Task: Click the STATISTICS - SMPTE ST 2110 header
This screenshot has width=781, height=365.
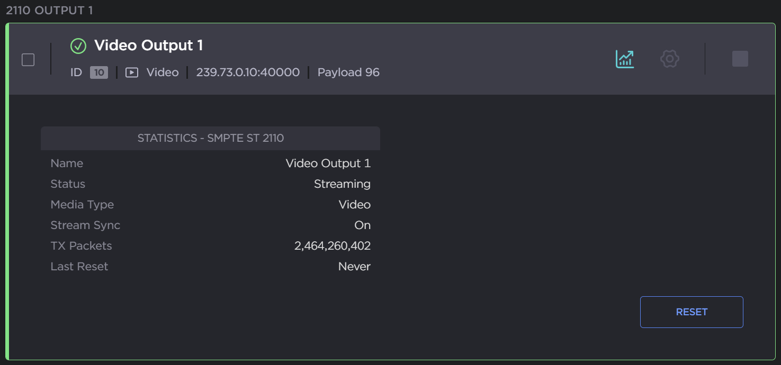Action: pos(210,138)
